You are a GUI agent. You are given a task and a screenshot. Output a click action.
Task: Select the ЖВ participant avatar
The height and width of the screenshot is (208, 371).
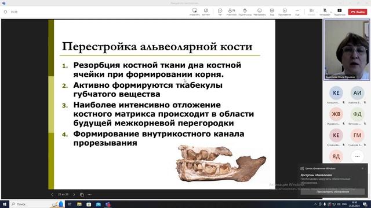(336, 114)
